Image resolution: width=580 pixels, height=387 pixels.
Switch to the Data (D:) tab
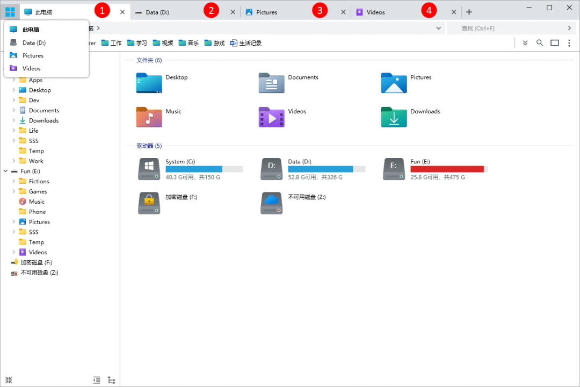(x=156, y=11)
